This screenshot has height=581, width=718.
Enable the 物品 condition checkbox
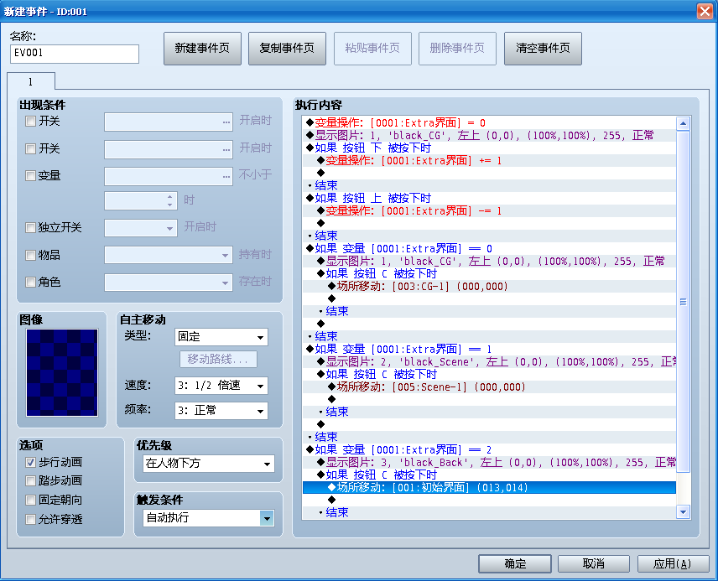click(31, 255)
